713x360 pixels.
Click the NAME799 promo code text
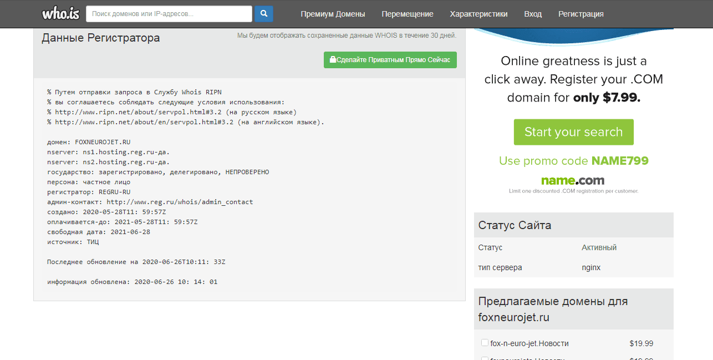coord(619,161)
